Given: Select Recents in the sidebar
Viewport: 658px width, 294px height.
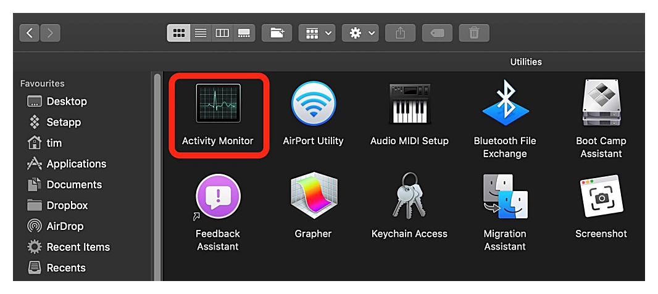Looking at the screenshot, I should click(x=56, y=268).
